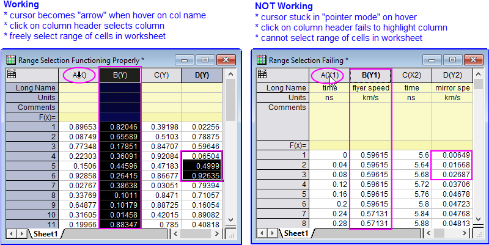The height and width of the screenshot is (245, 489).
Task: Select column B(Y) header in the left worksheet
Action: tap(120, 75)
